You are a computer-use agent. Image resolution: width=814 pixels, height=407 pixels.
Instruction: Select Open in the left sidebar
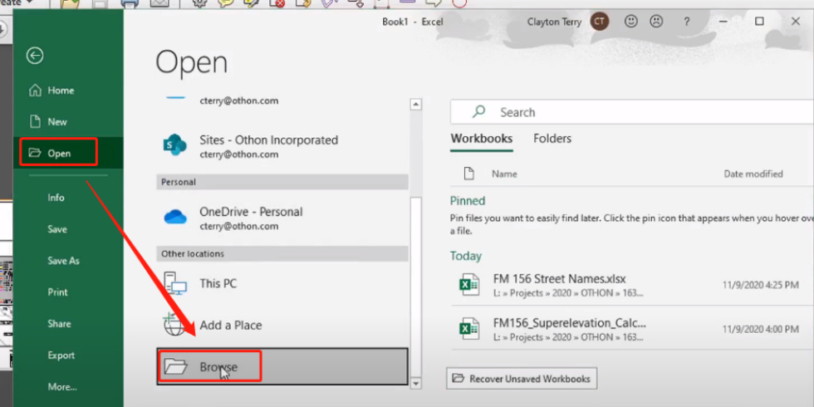click(68, 153)
